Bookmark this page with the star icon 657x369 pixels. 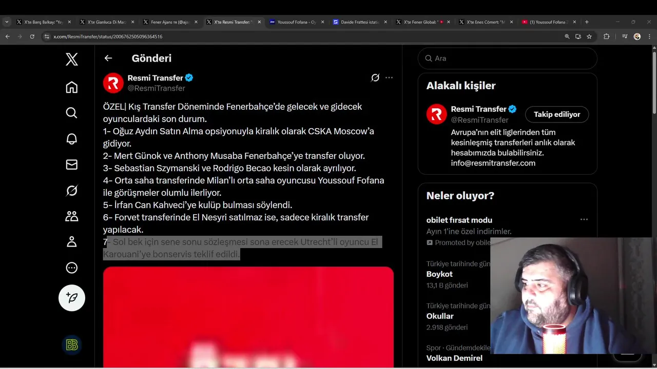(589, 36)
